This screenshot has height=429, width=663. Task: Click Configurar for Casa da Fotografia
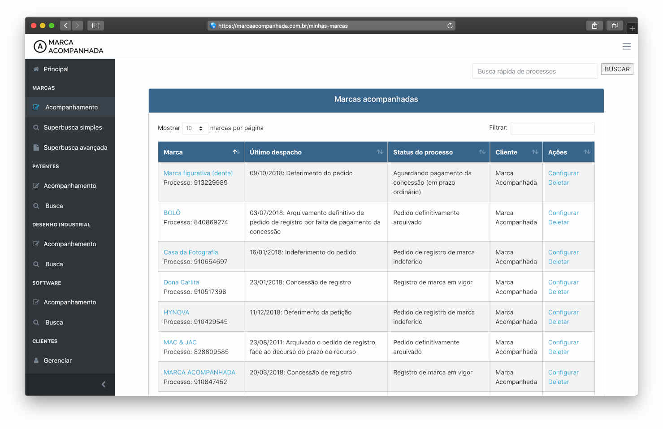[563, 252]
